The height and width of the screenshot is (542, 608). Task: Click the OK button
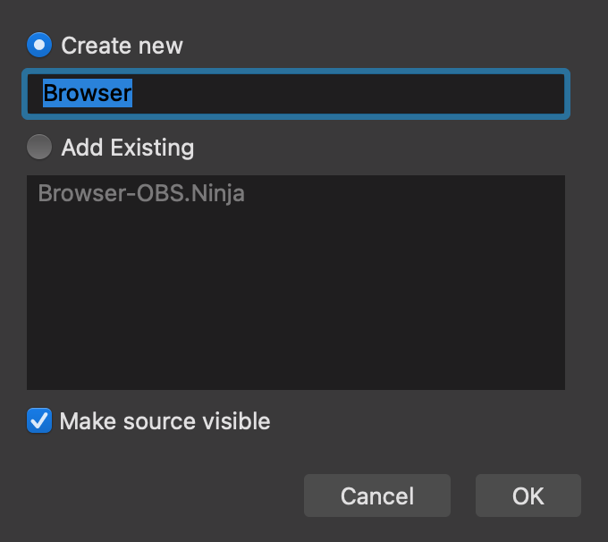528,495
